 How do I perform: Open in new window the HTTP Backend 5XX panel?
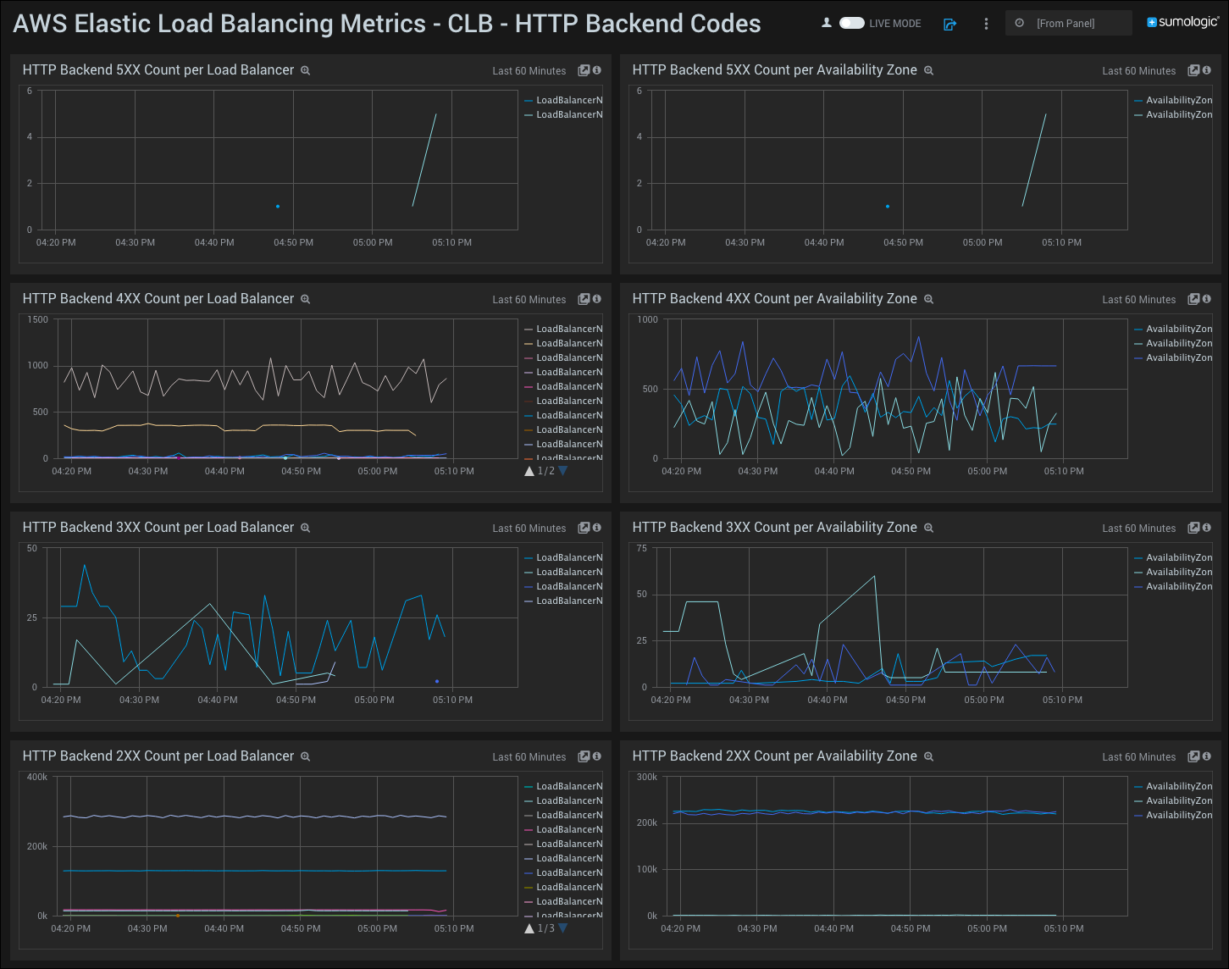point(584,70)
